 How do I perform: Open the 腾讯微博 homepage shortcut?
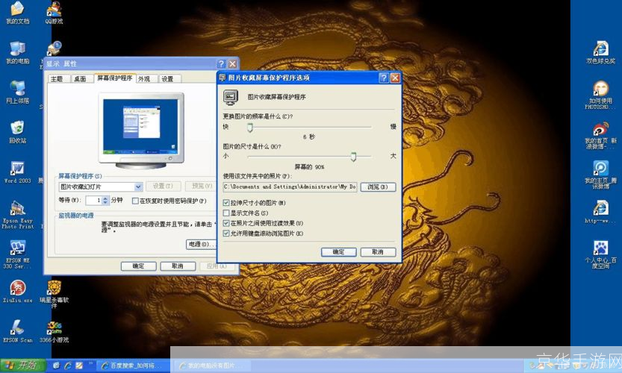pyautogui.click(x=600, y=175)
